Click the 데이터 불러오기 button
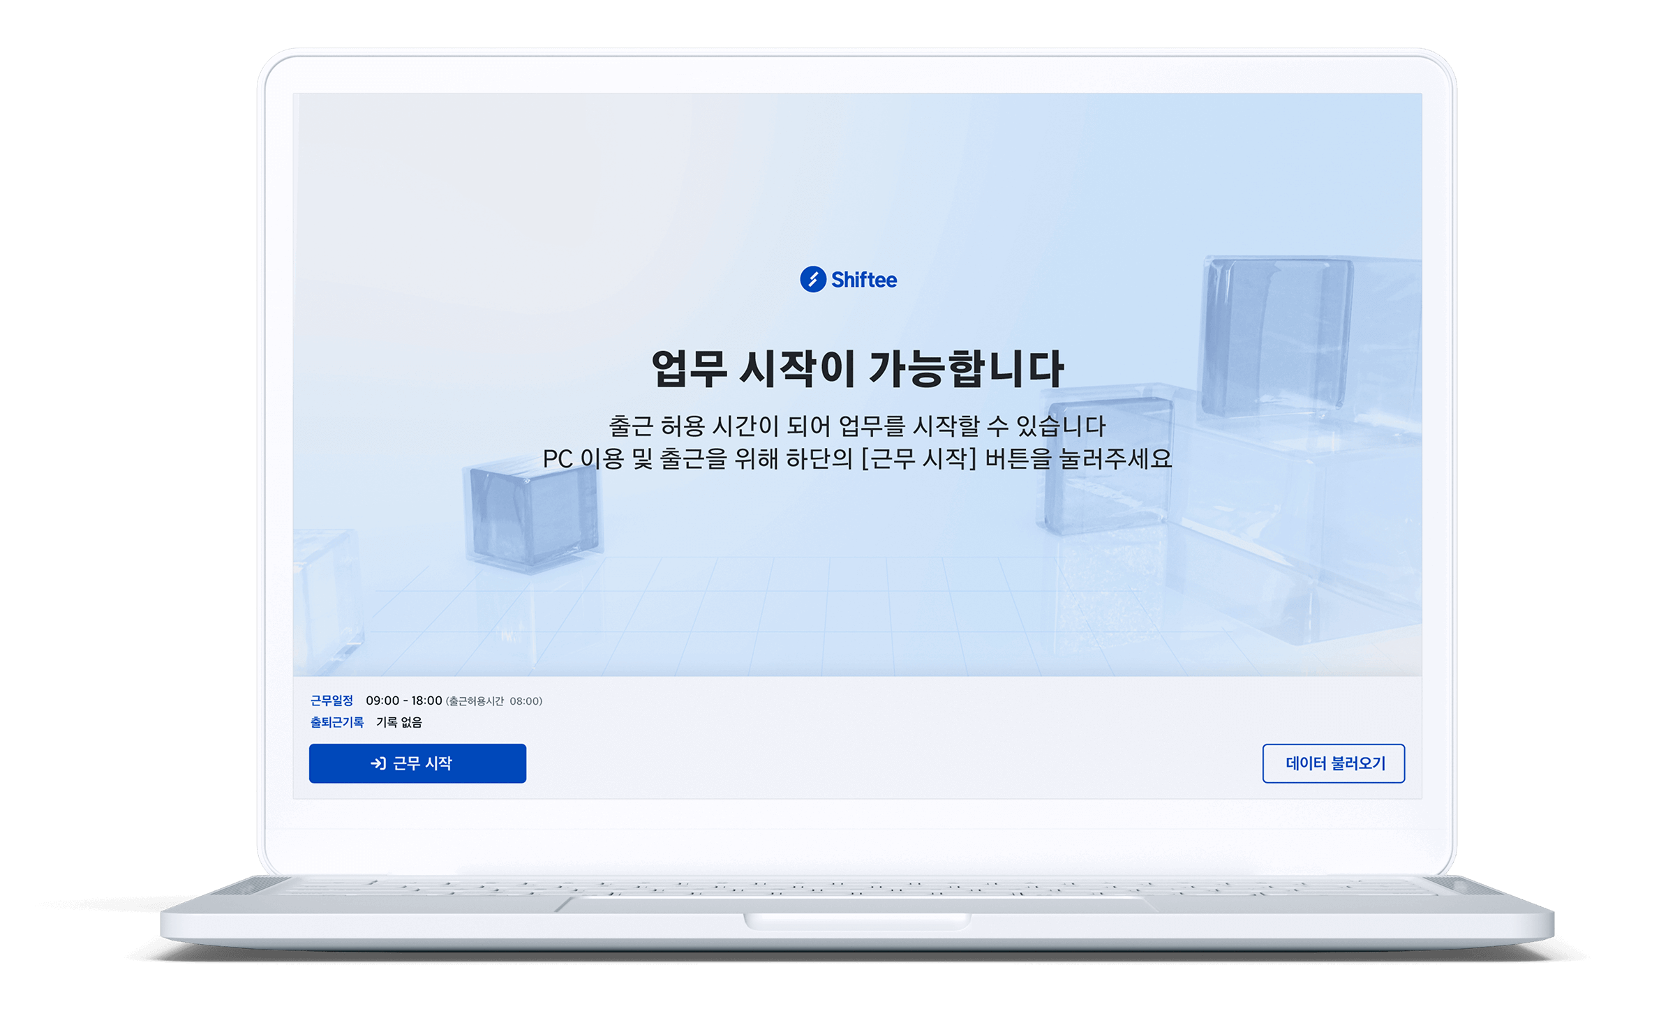 pos(1333,763)
